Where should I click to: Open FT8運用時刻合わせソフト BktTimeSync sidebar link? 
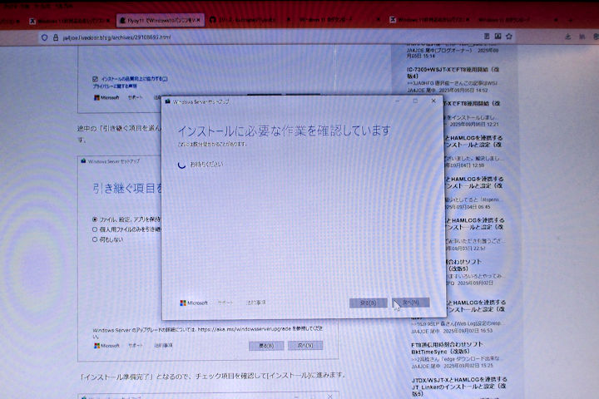[x=449, y=348]
